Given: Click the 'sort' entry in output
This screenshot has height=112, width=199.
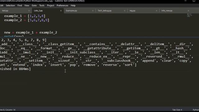Looking at the screenshot, I should point(129,65).
